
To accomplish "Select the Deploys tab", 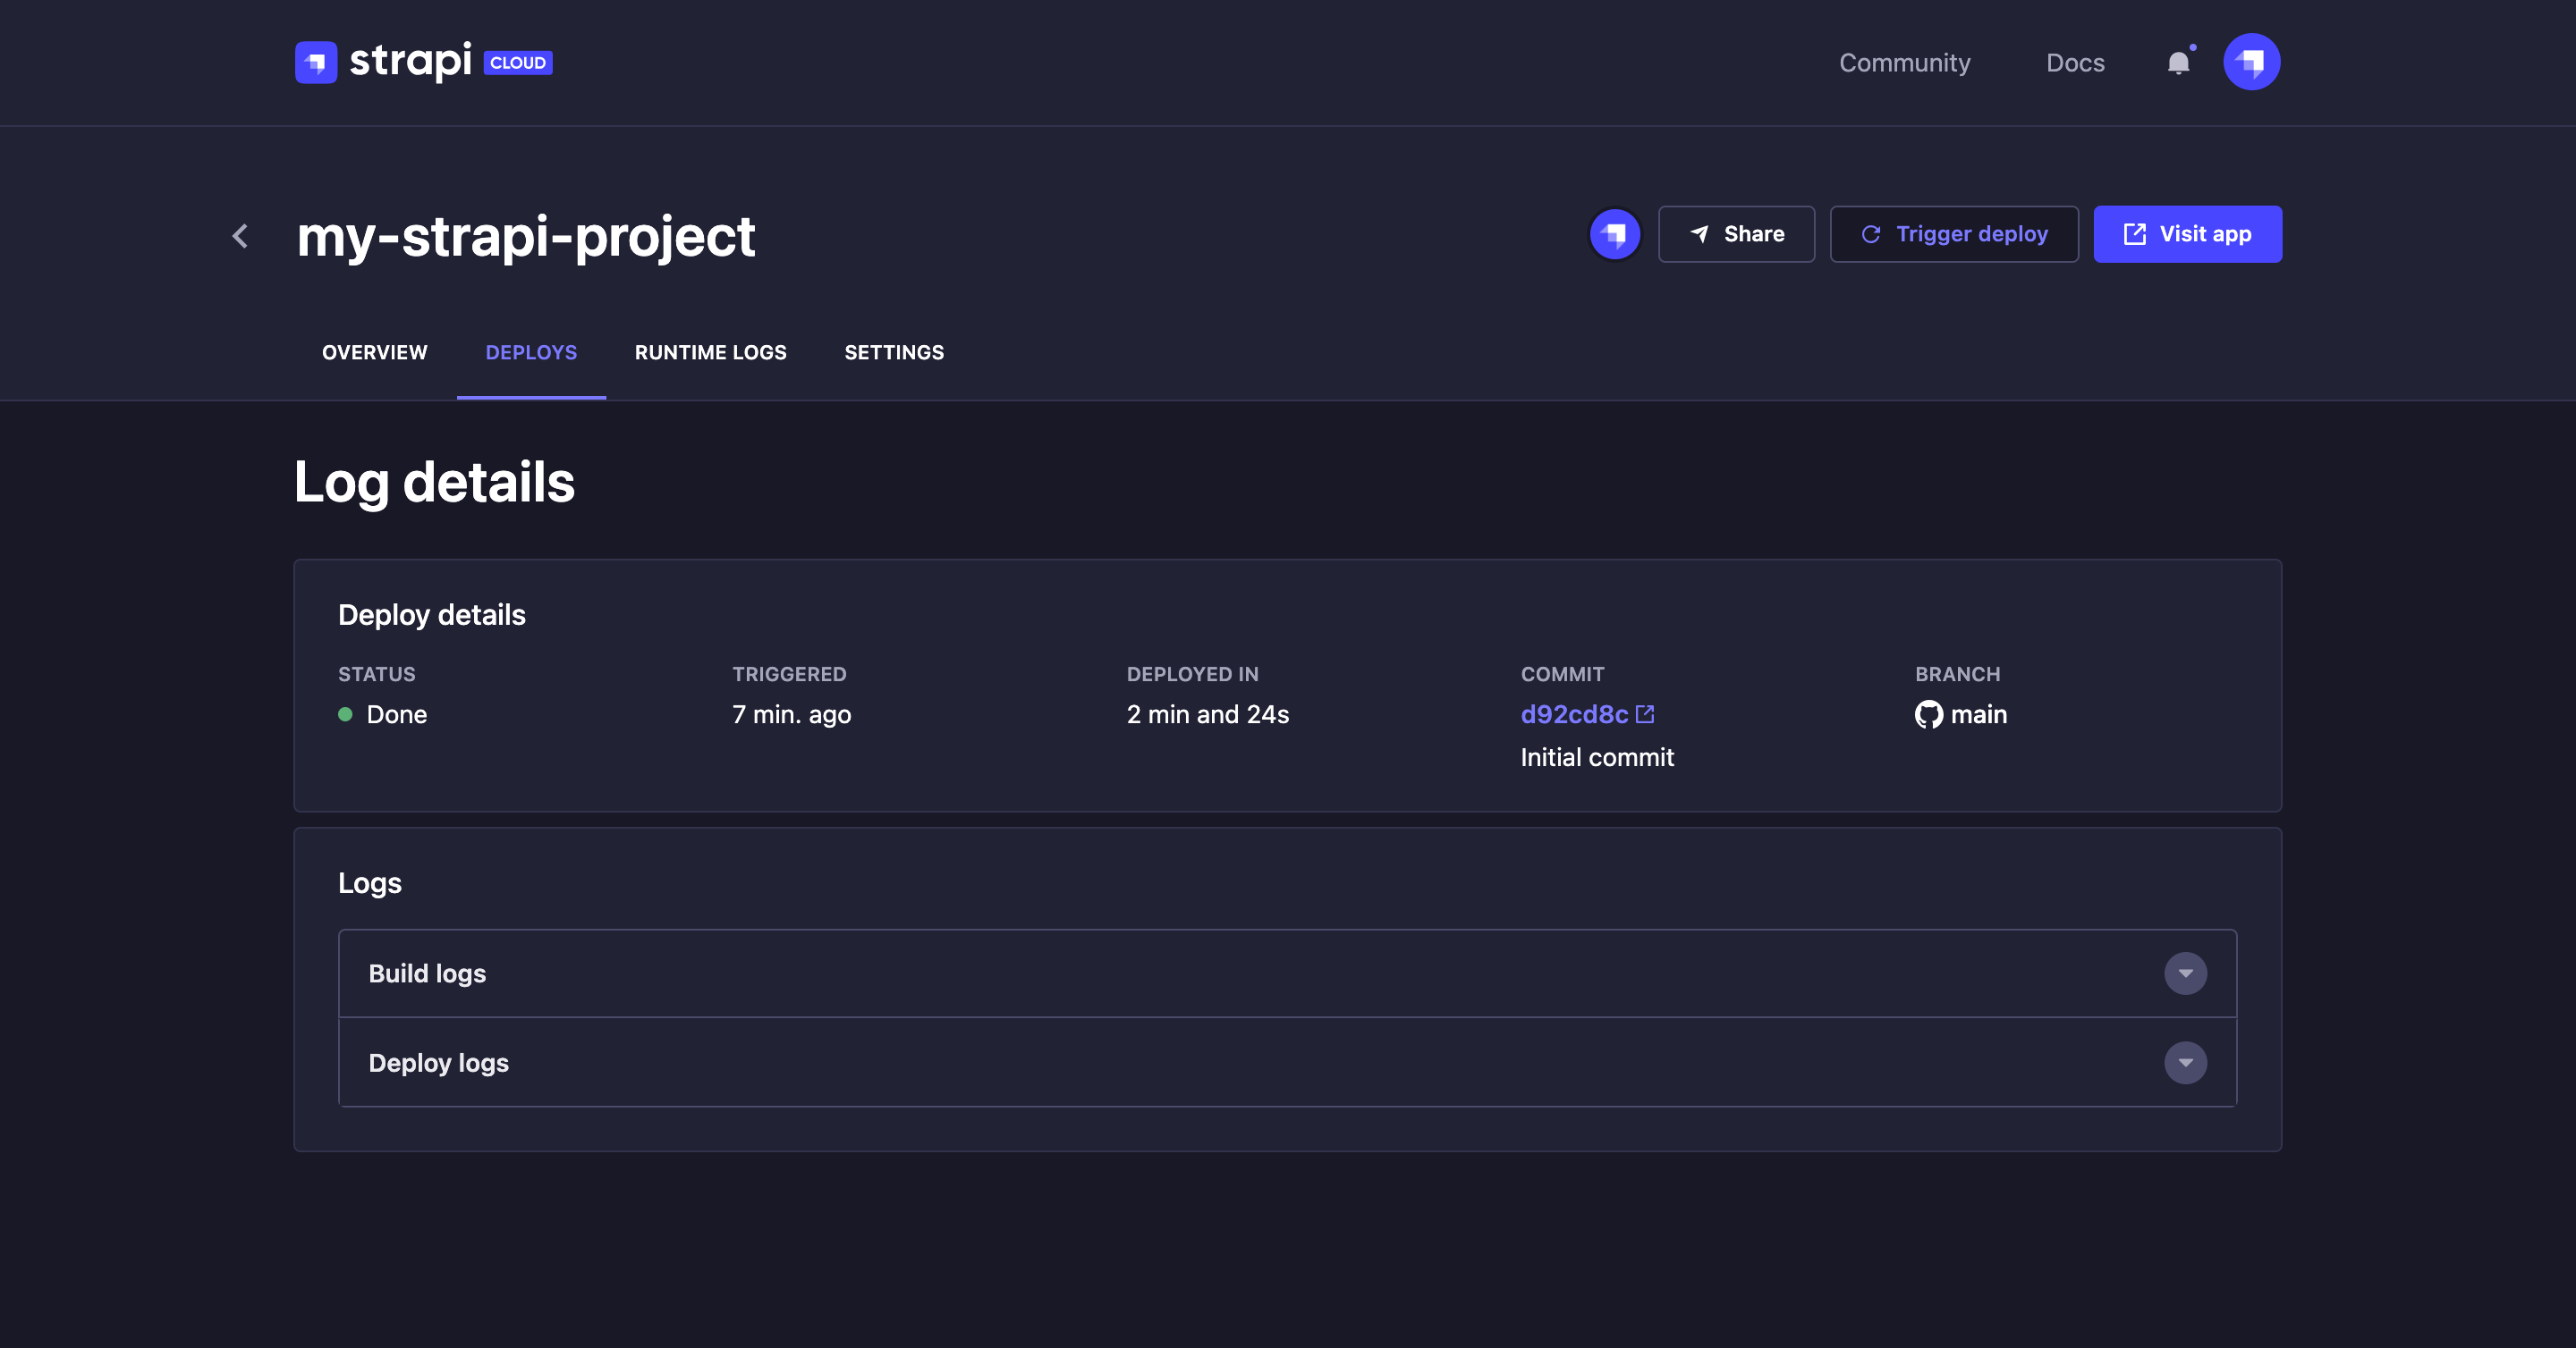I will coord(531,353).
